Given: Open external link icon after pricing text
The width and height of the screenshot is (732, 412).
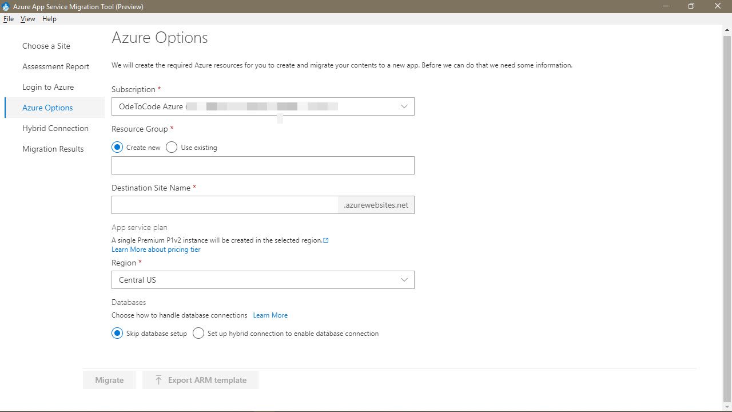Looking at the screenshot, I should [326, 240].
